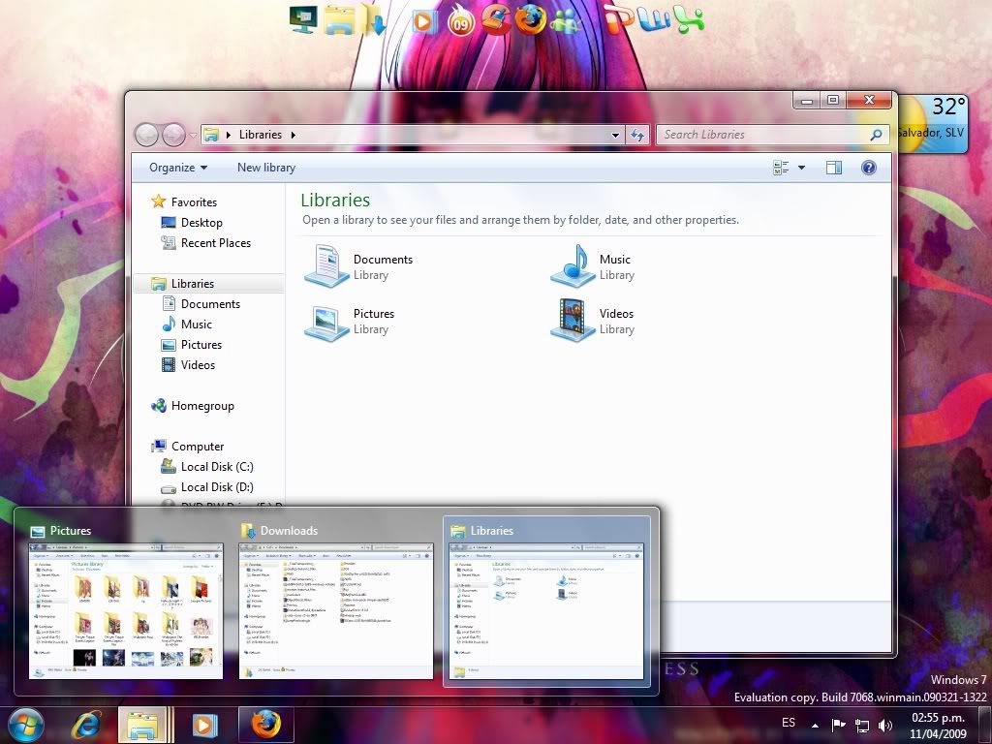Open Windows Media Player from the taskbar

pyautogui.click(x=204, y=725)
